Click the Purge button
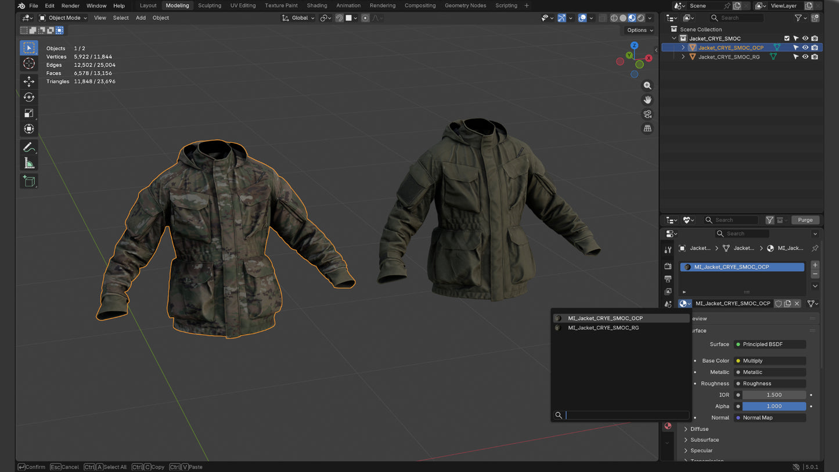 point(805,220)
